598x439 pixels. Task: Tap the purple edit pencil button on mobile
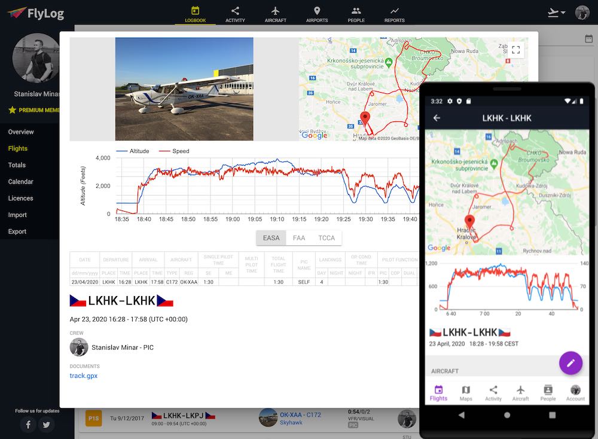tap(570, 363)
